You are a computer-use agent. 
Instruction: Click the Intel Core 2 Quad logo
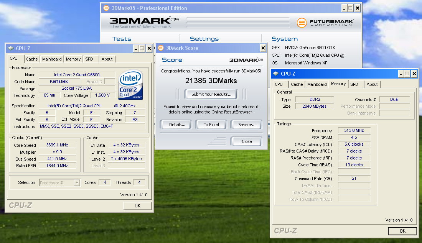[131, 85]
